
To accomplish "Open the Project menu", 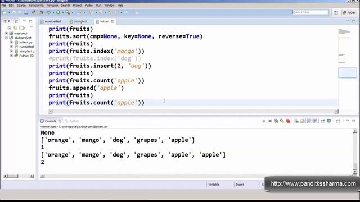I will click(78, 5).
